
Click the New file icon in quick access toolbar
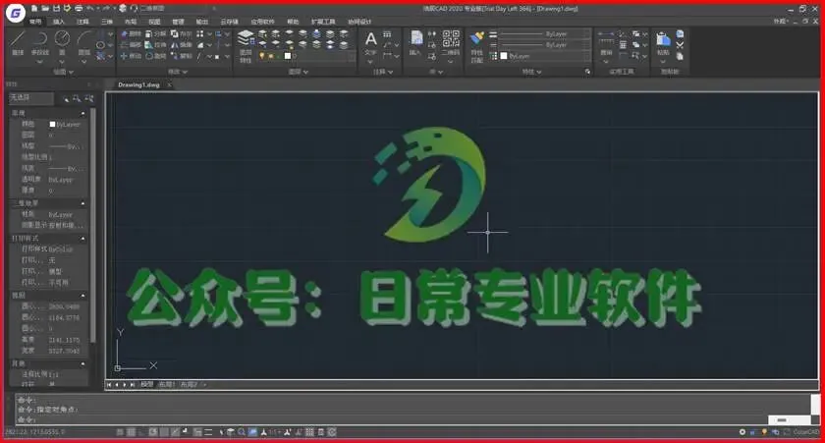pyautogui.click(x=34, y=9)
